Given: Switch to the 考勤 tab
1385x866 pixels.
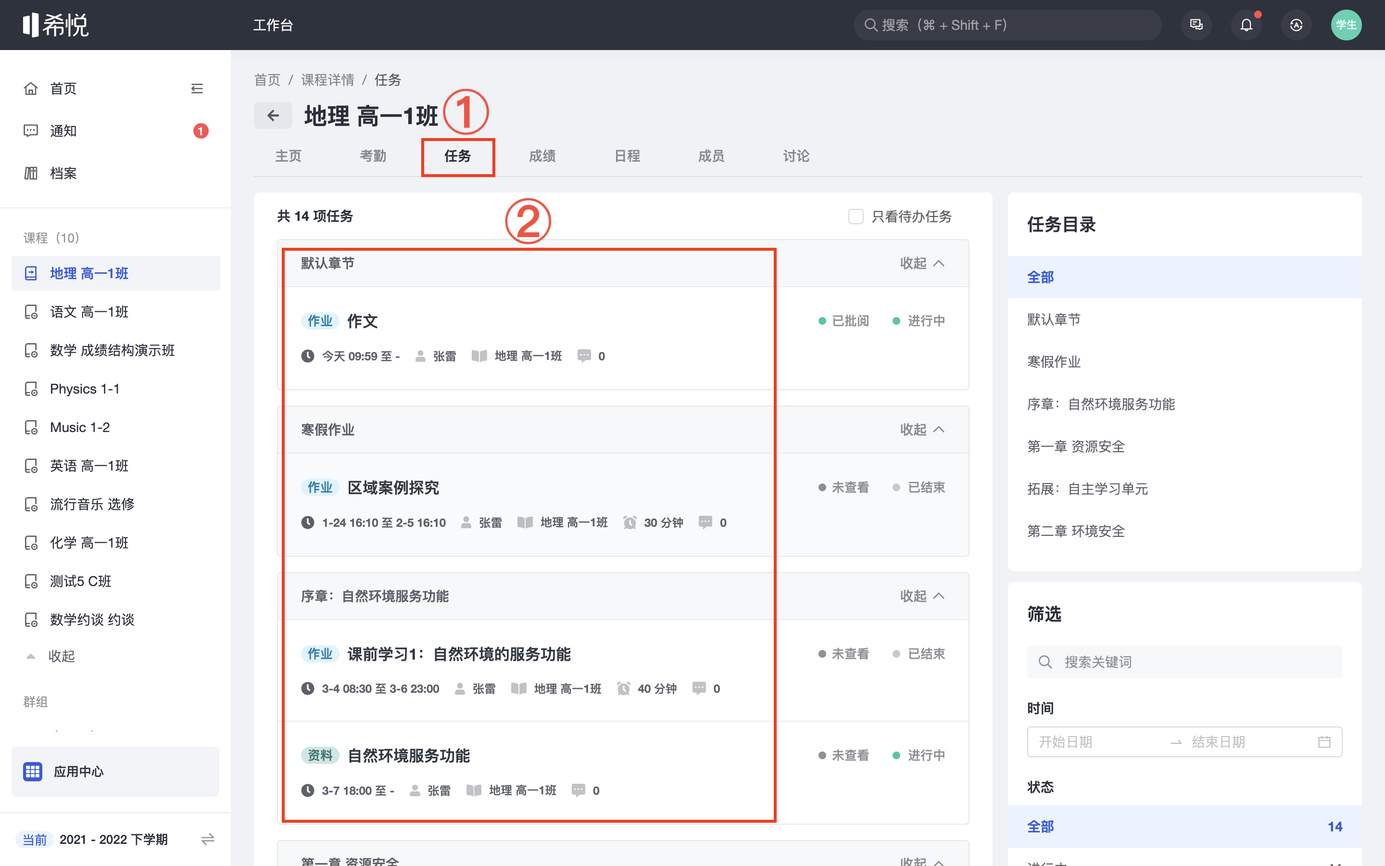Looking at the screenshot, I should (x=373, y=156).
